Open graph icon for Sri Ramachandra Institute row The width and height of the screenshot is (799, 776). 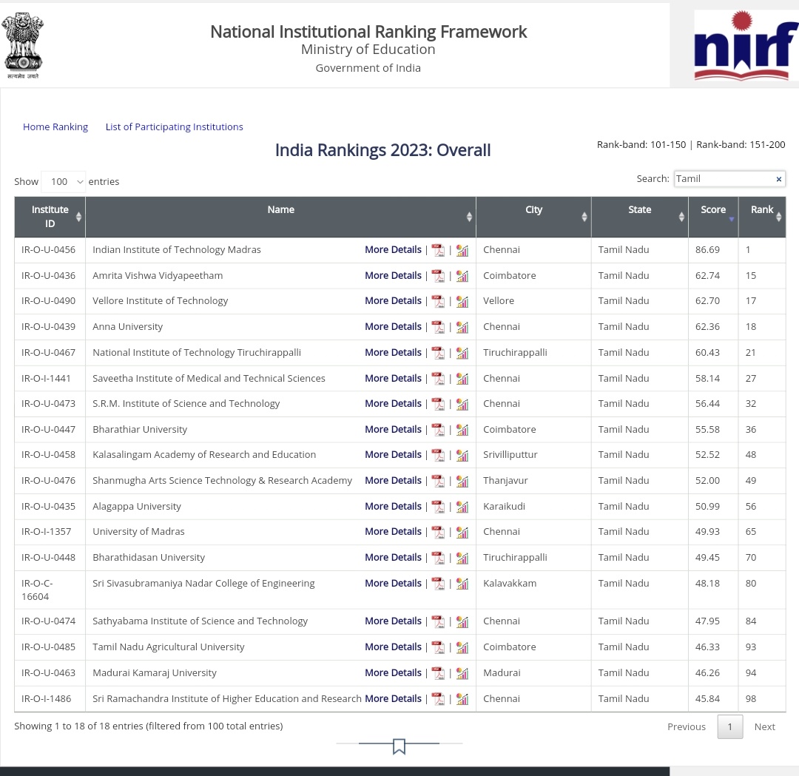click(462, 699)
